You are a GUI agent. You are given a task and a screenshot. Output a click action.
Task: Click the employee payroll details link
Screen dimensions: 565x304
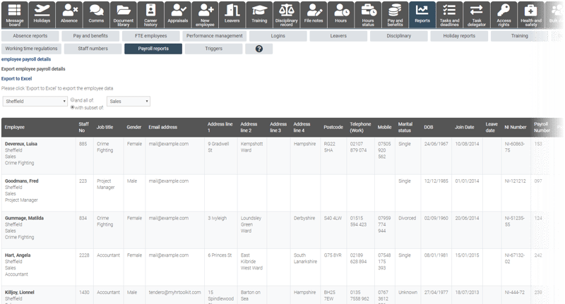[x=26, y=59]
